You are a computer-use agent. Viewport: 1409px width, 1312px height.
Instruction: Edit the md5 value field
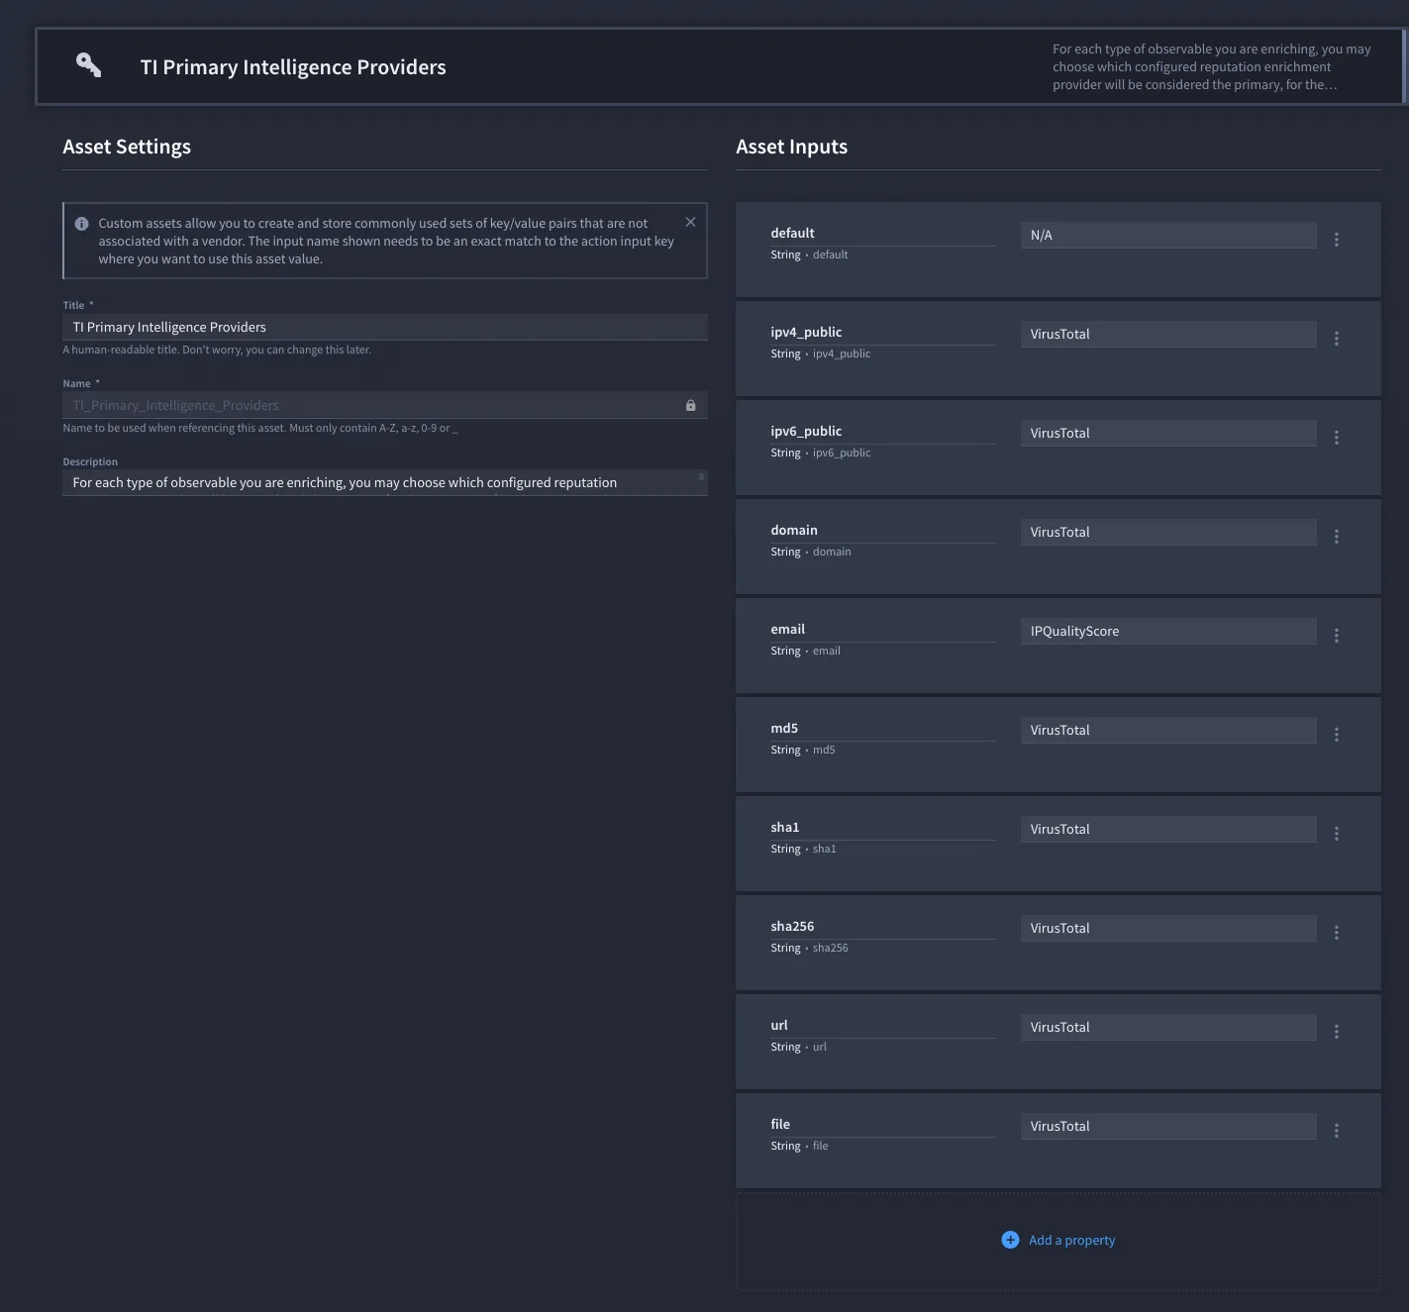coord(1168,730)
